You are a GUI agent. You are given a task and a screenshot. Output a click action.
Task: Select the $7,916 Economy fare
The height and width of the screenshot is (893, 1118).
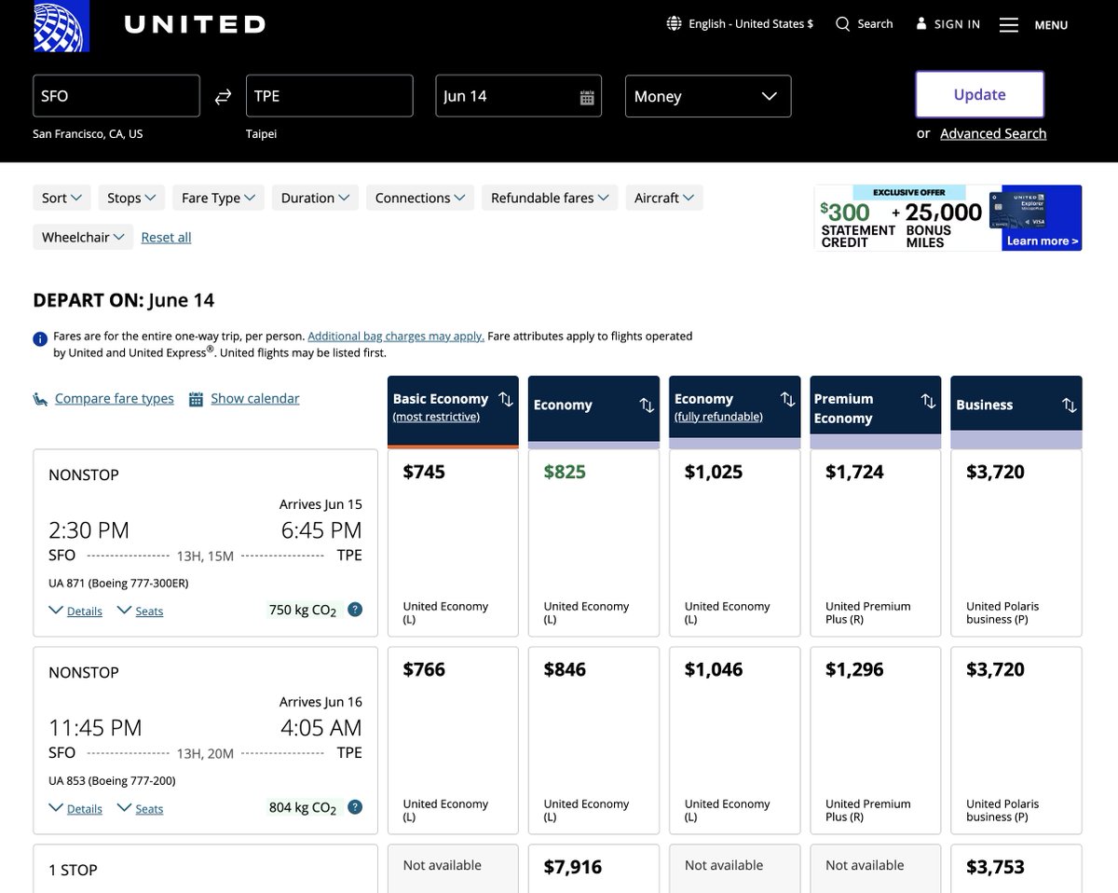click(x=593, y=869)
